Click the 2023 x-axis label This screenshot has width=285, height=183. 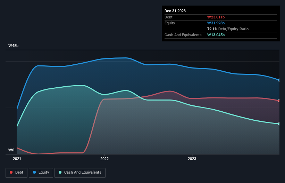click(x=192, y=159)
